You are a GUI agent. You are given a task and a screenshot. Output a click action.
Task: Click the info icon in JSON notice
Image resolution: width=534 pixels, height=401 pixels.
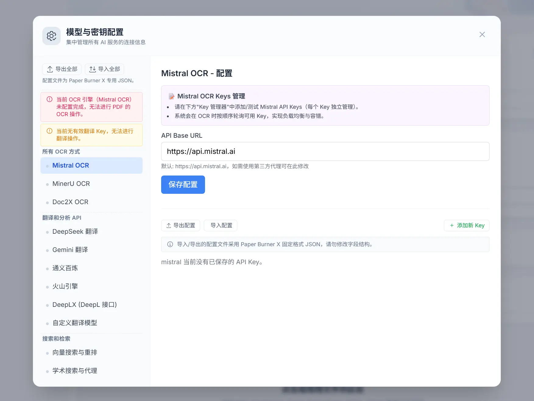[170, 244]
